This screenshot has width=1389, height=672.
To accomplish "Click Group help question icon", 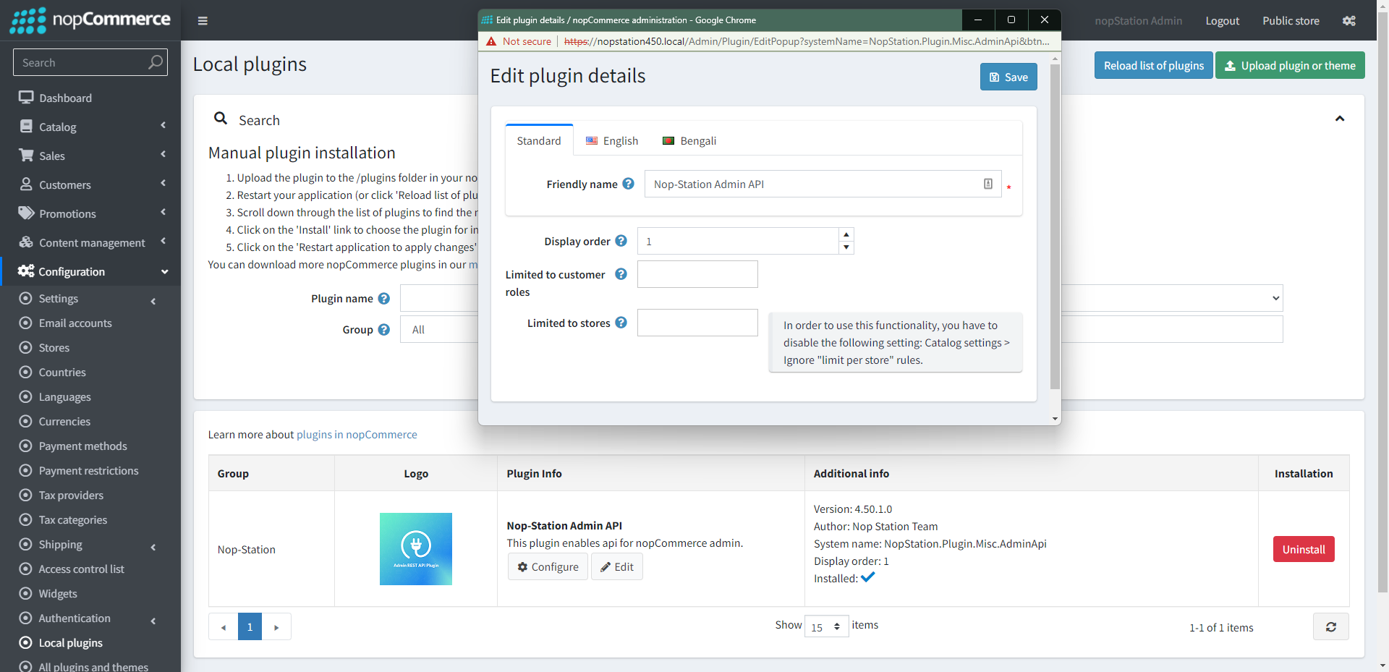I will (x=384, y=329).
